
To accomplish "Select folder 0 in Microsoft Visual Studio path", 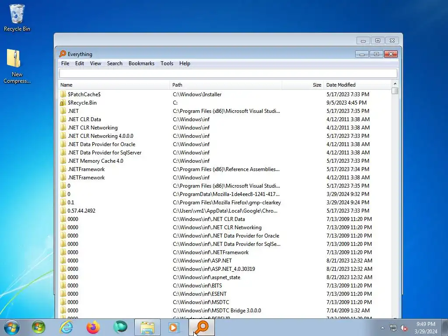I will [224, 185].
